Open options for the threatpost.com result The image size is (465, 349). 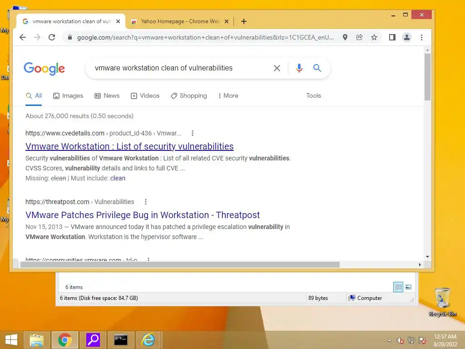[x=146, y=202]
